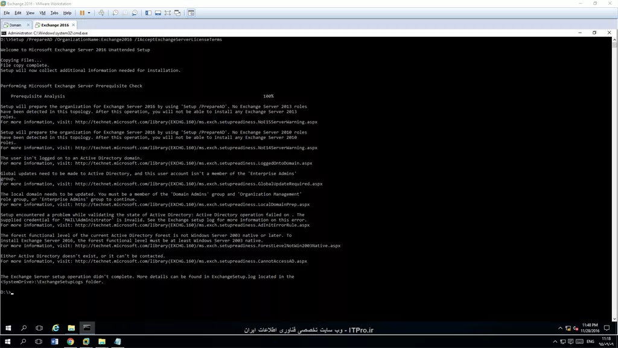Click the Setup /PrepareAD command line
This screenshot has width=618, height=348.
(x=111, y=39)
